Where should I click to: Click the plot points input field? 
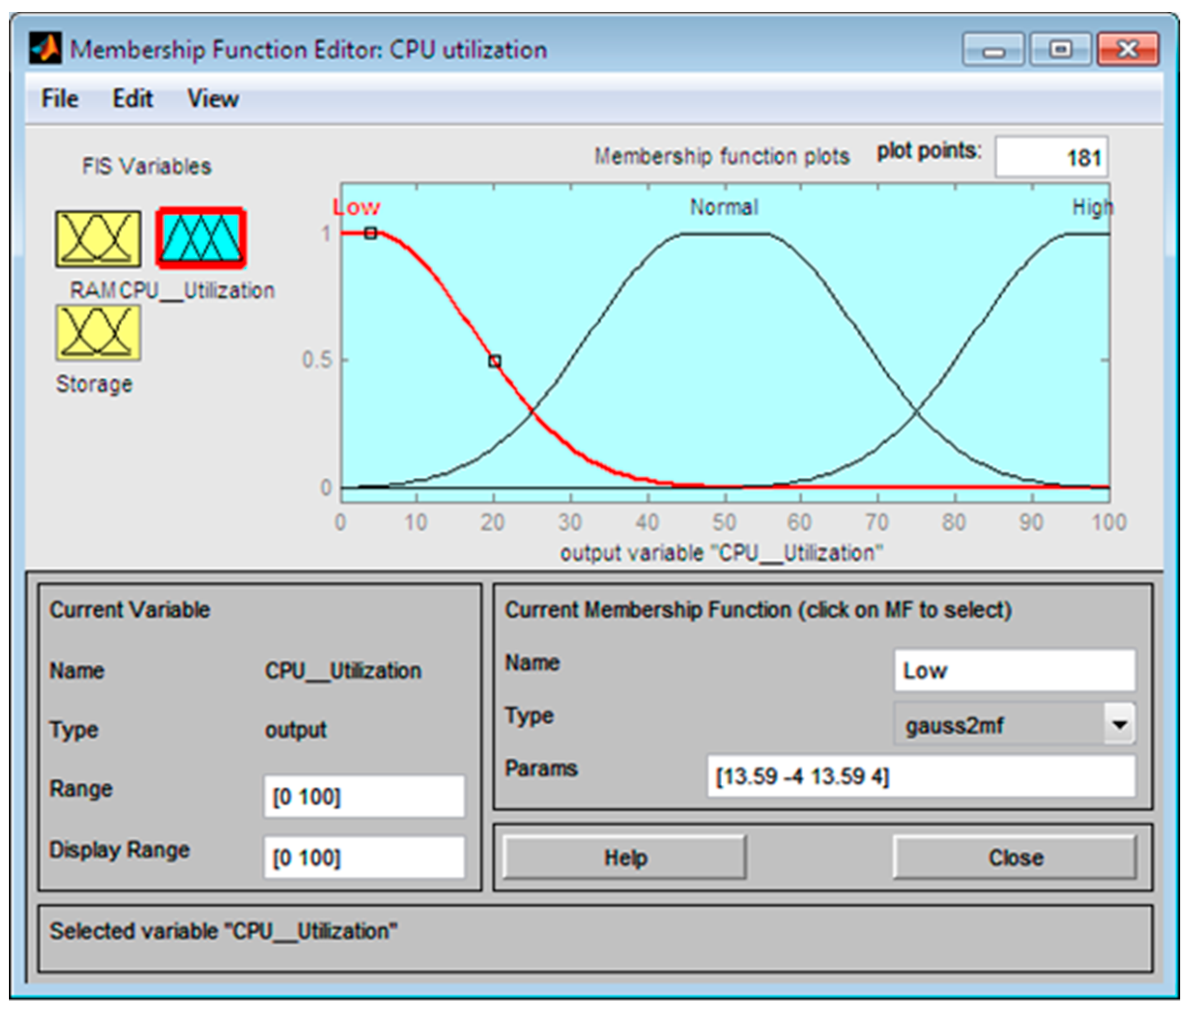pyautogui.click(x=1052, y=157)
